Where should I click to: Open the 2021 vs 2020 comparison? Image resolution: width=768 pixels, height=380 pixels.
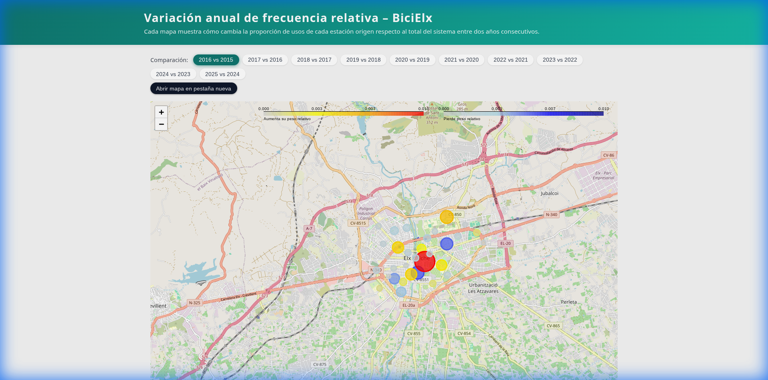point(462,60)
